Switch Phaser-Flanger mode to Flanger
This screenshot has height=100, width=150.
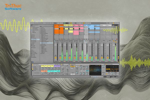[112, 69]
